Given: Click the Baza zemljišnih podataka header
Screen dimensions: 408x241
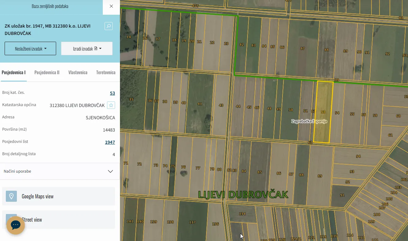Looking at the screenshot, I should click(50, 6).
